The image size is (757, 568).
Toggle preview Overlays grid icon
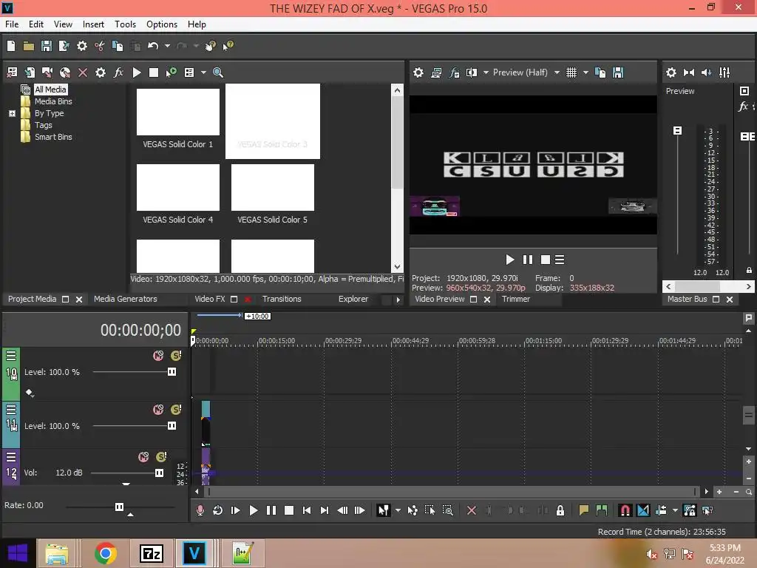571,72
